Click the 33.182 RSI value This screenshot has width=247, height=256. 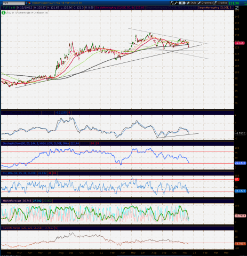pyautogui.click(x=42, y=173)
